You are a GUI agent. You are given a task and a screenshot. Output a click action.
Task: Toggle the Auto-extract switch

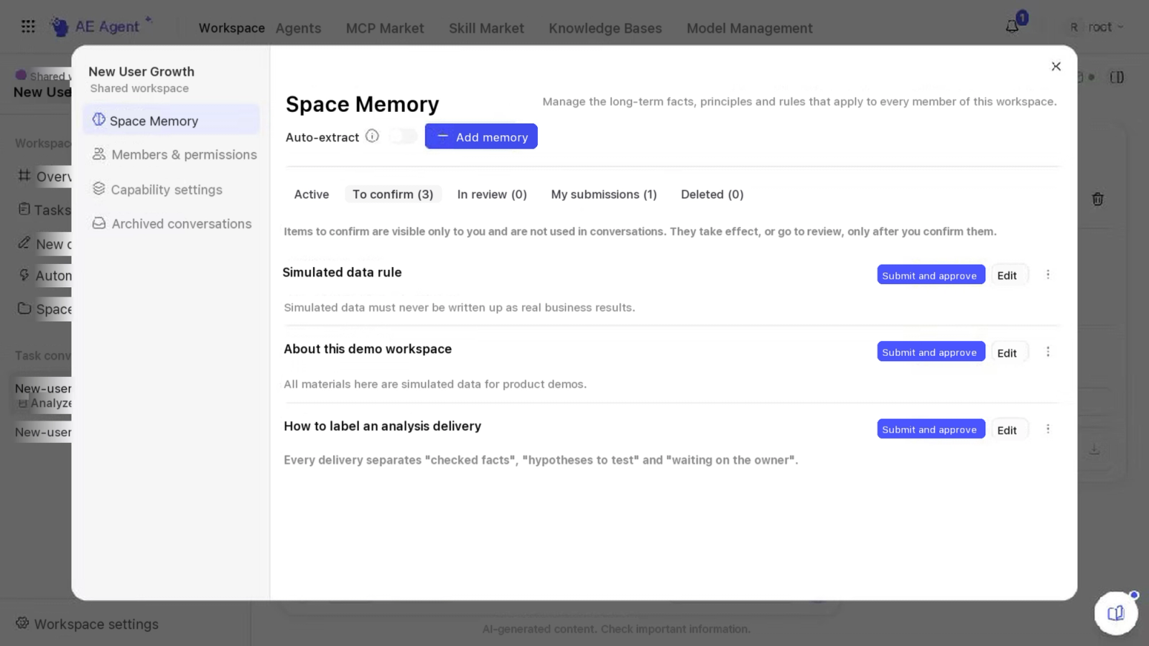click(x=403, y=136)
